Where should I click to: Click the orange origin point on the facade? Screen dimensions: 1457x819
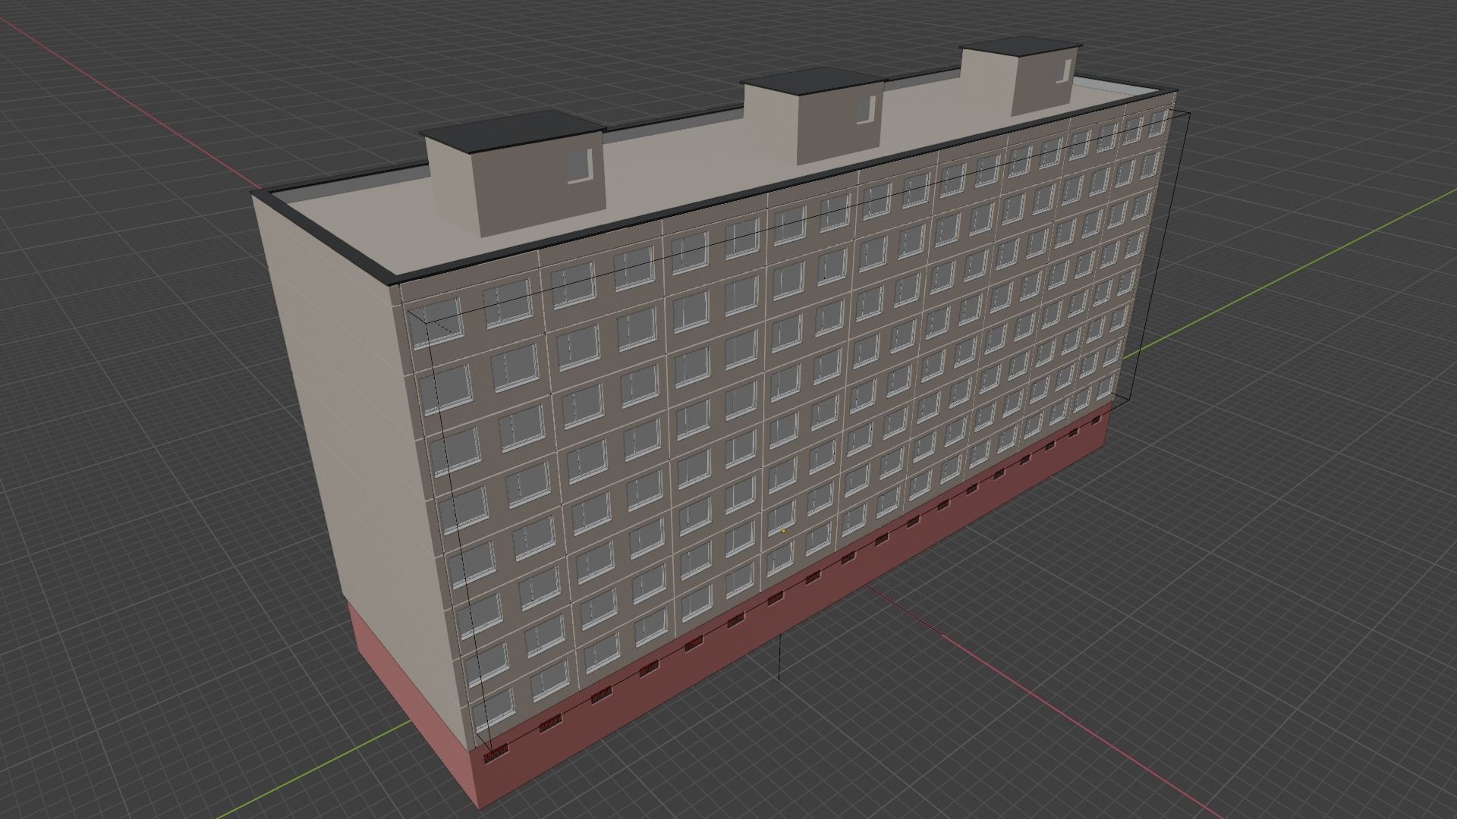point(783,531)
